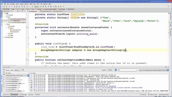
Task: Click the logcat search input field
Action: pos(127,70)
